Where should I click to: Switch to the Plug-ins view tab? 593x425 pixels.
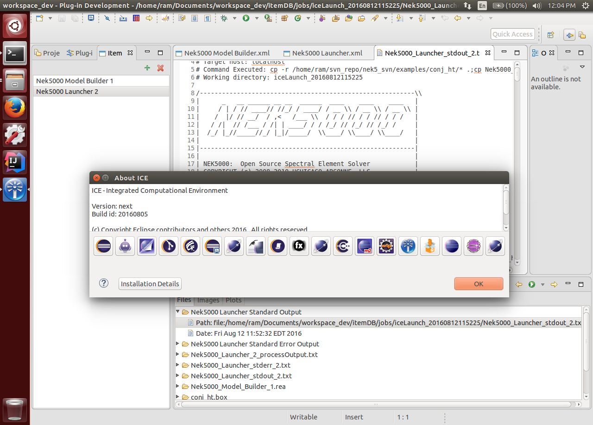[x=80, y=53]
